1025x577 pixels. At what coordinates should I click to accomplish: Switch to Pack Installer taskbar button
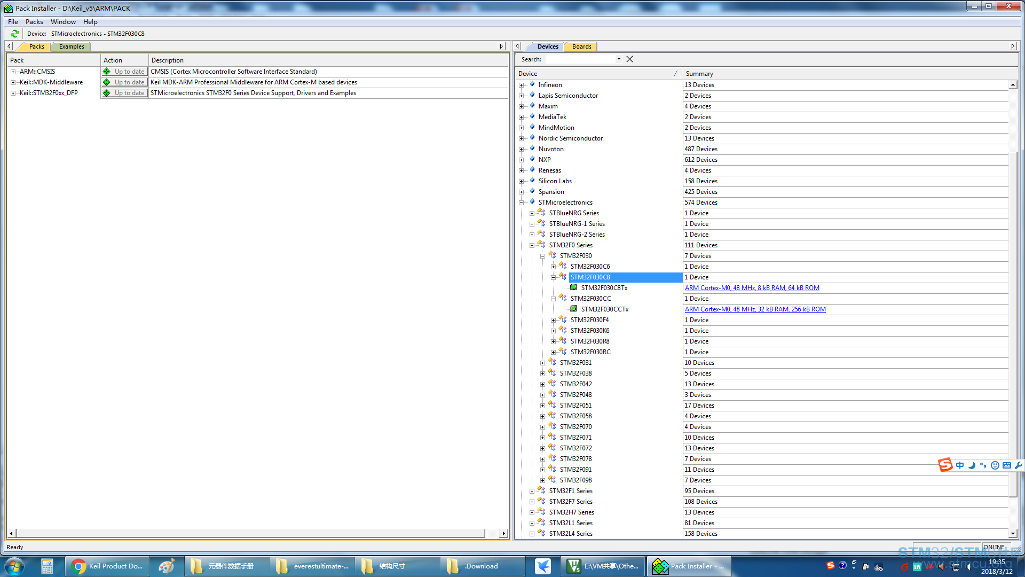click(689, 566)
